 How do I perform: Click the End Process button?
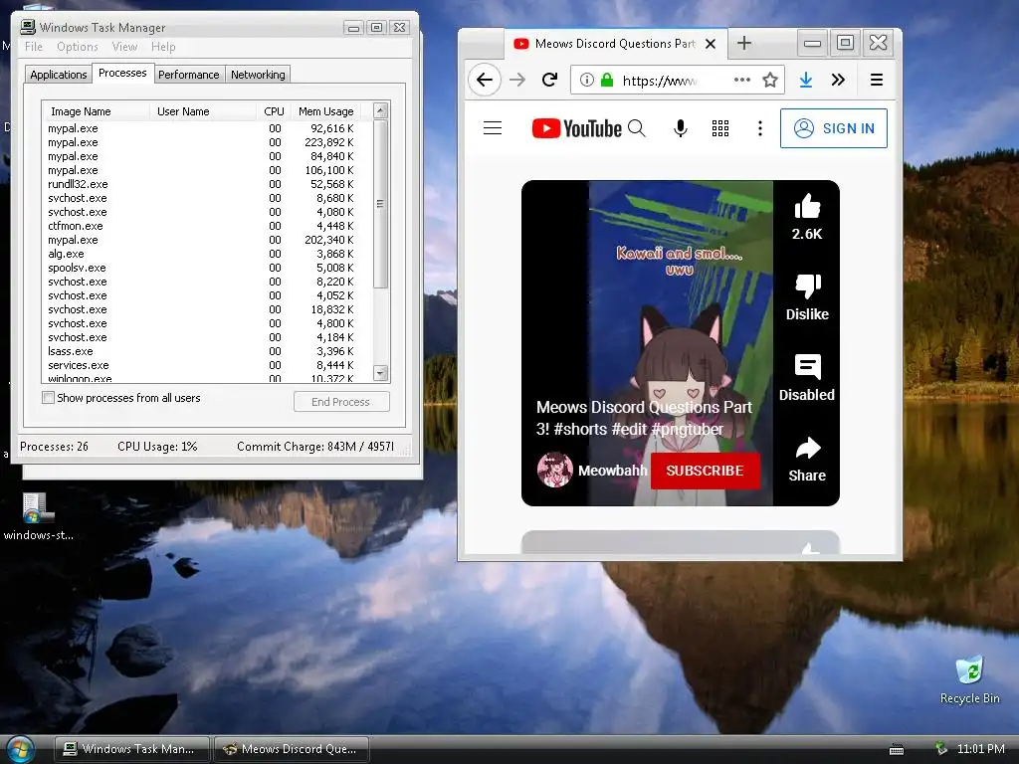pyautogui.click(x=341, y=402)
